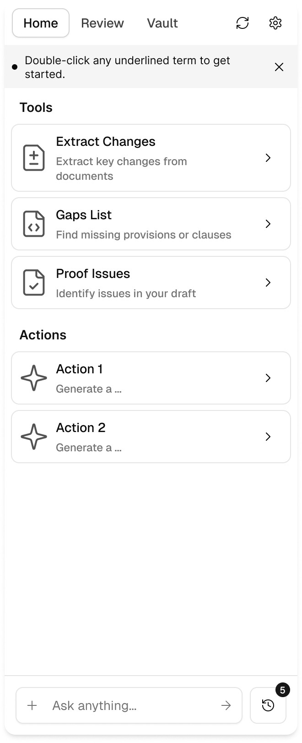Click the Proof Issues checkmark-file icon
The width and height of the screenshot is (302, 743).
click(x=34, y=283)
